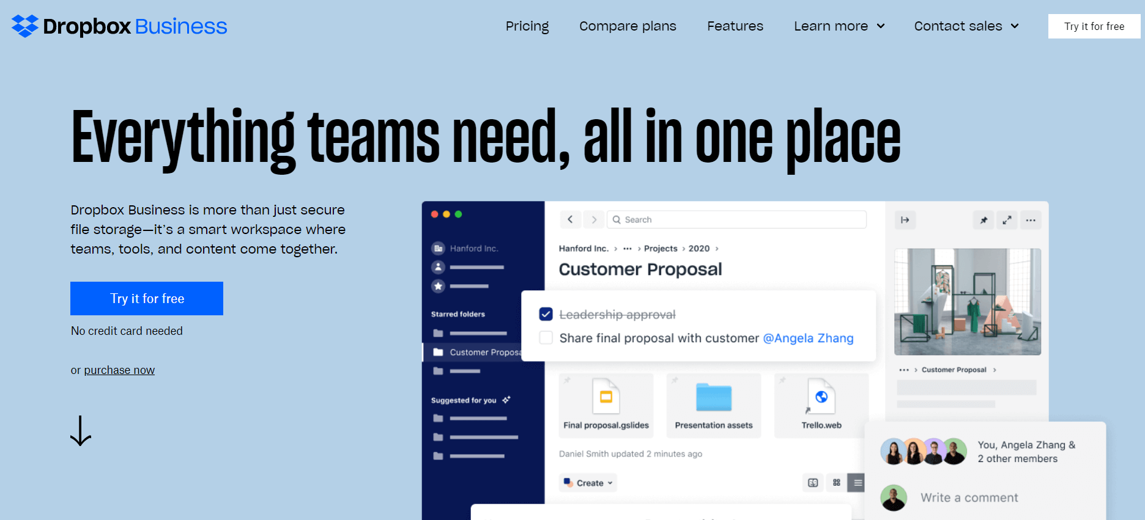Screen dimensions: 1145x520
Task: Click the folder icon beside Customer Proposal in sidebar
Action: pyautogui.click(x=438, y=352)
